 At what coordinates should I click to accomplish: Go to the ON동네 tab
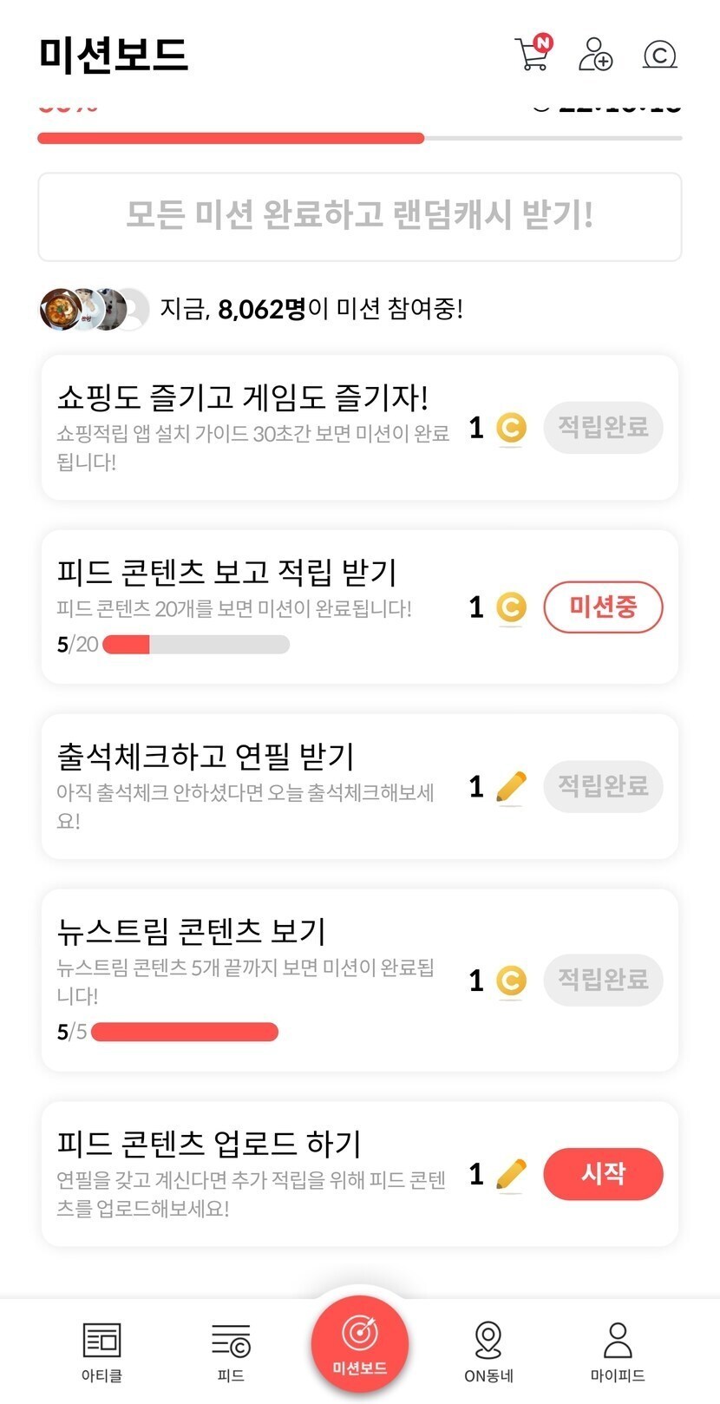coord(488,1350)
